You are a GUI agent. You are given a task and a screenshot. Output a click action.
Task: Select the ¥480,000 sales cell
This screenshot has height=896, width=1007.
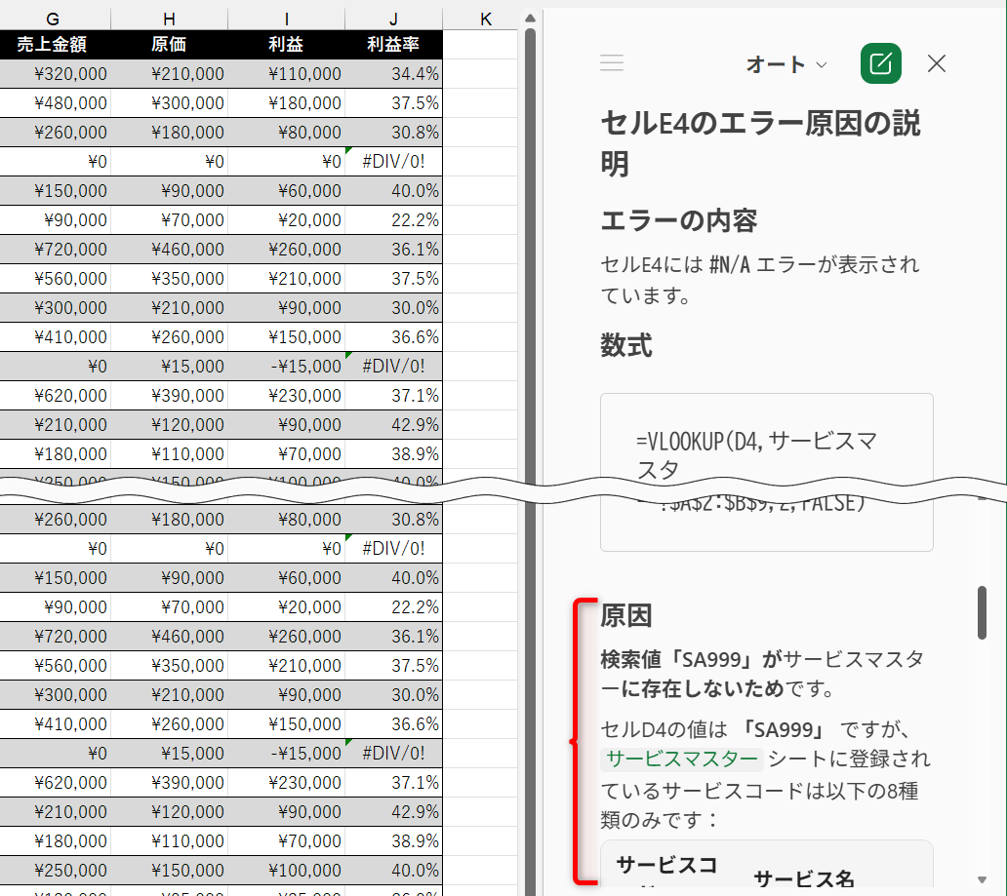click(56, 102)
